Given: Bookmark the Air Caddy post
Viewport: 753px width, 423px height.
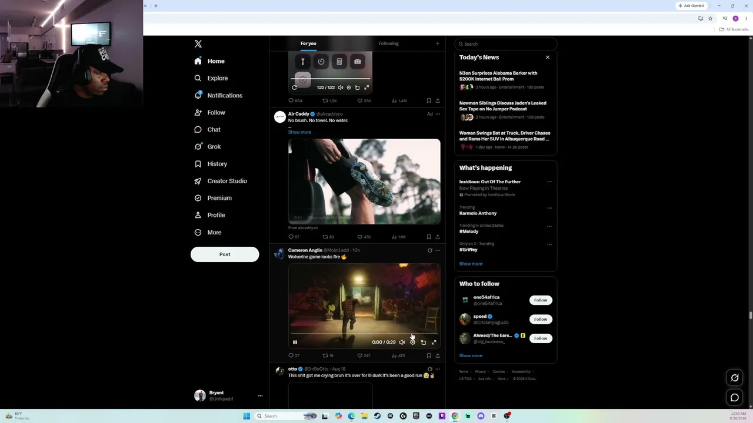Looking at the screenshot, I should tap(429, 237).
